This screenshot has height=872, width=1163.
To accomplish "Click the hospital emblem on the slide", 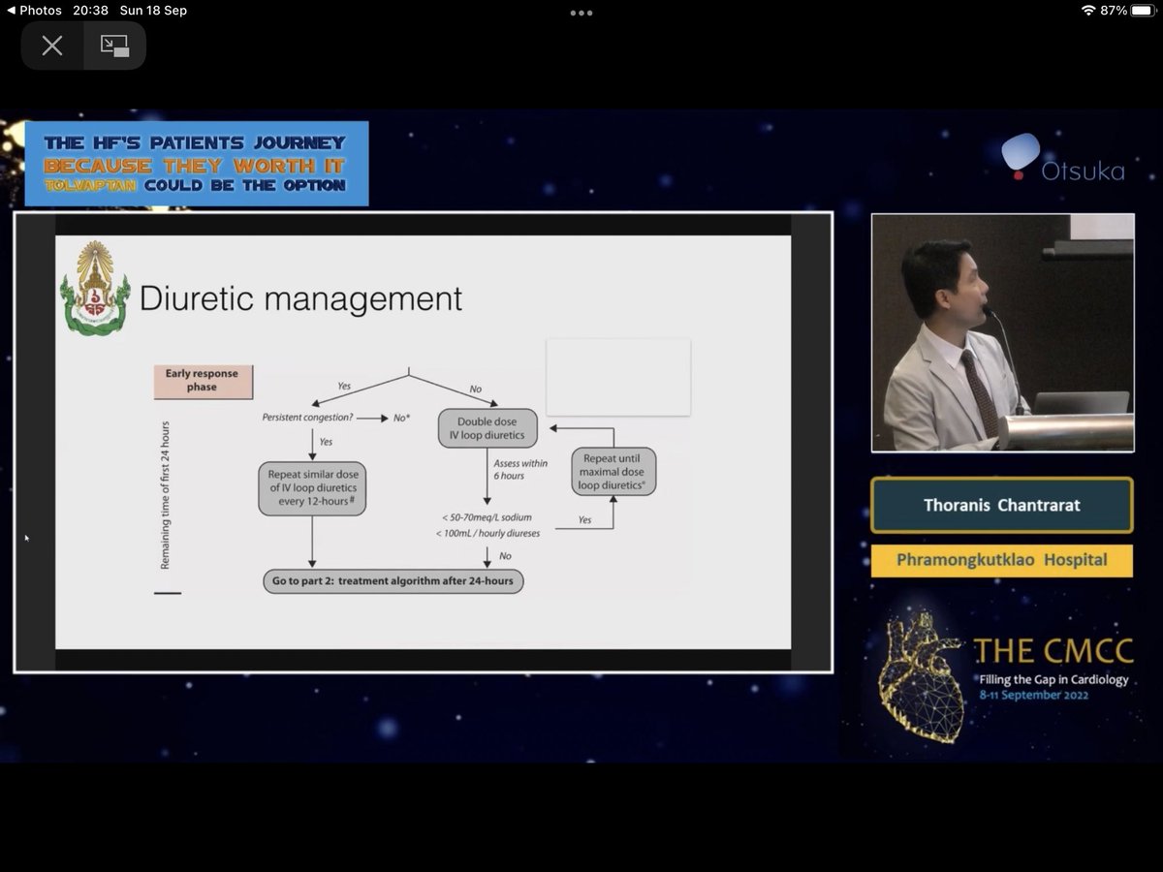I will (95, 287).
